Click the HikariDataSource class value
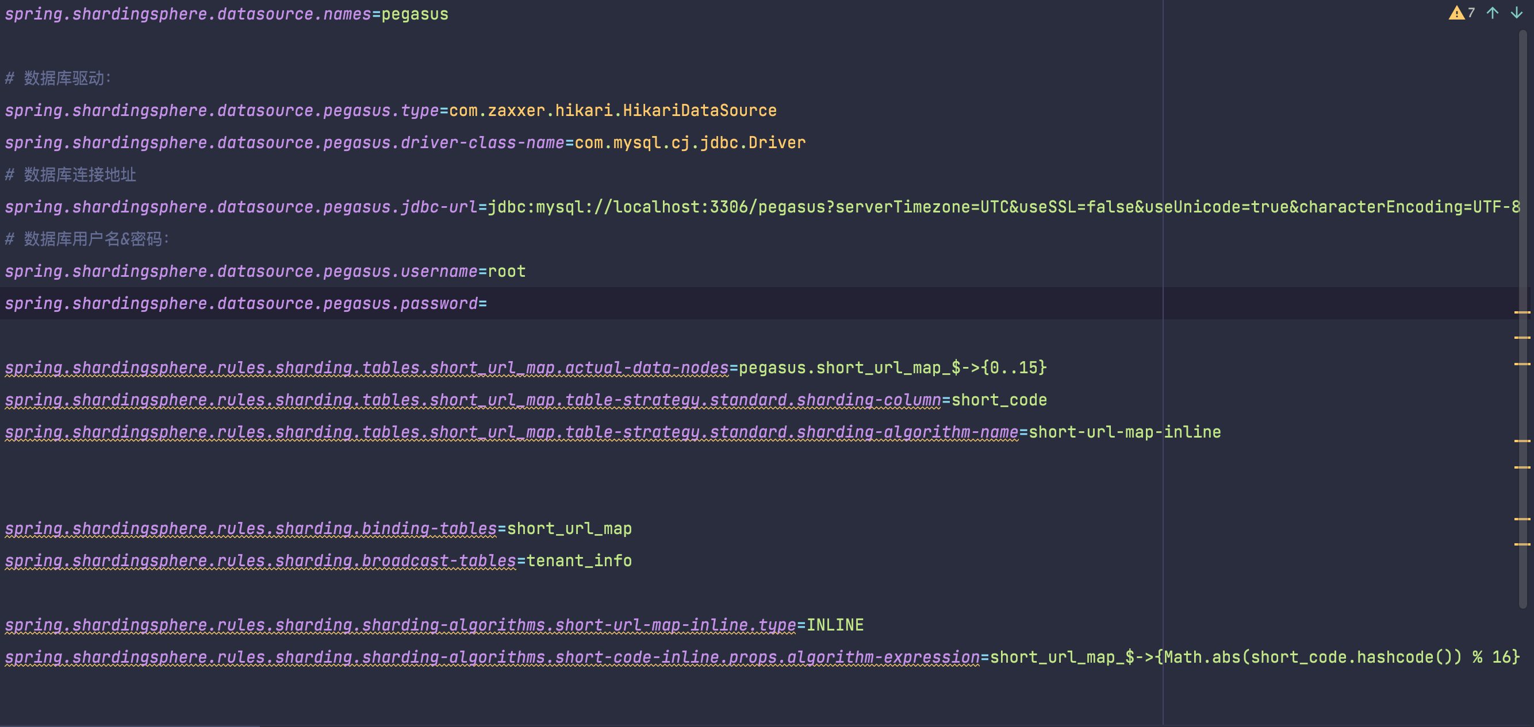The width and height of the screenshot is (1534, 727). pyautogui.click(x=700, y=111)
